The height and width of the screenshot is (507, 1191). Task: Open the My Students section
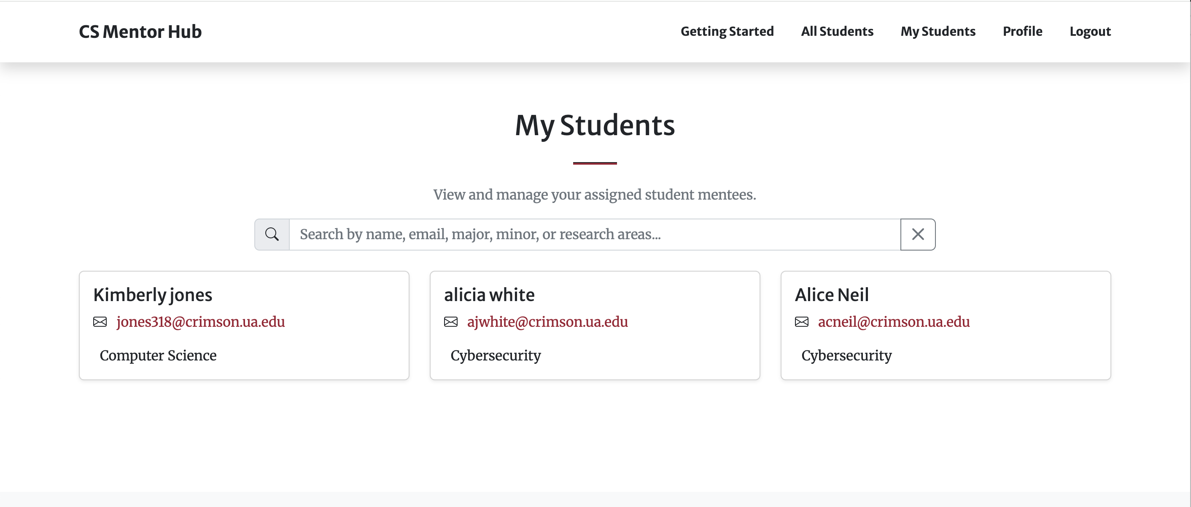click(938, 32)
